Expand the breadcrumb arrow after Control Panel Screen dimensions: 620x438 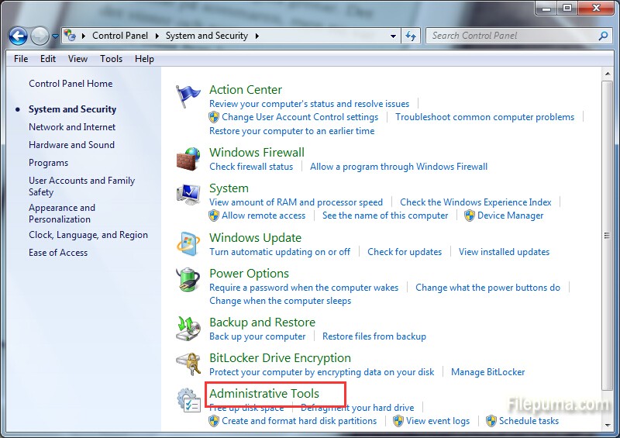pos(157,36)
